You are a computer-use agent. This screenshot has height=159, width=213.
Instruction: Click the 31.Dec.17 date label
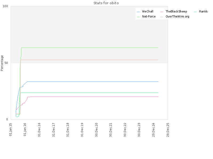click(x=54, y=130)
